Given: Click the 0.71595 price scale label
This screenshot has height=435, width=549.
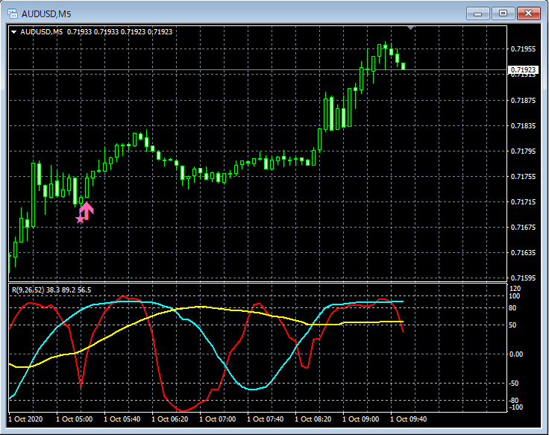Looking at the screenshot, I should pyautogui.click(x=523, y=278).
